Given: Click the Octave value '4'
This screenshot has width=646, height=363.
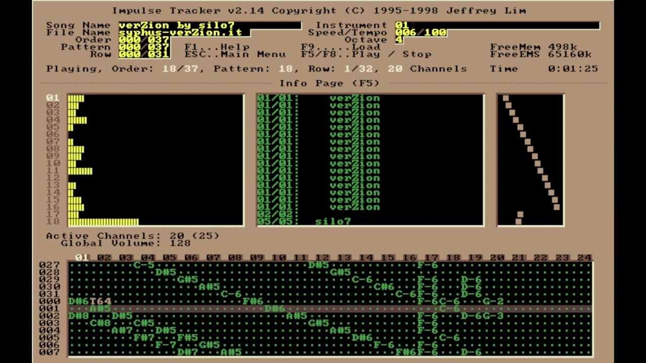Looking at the screenshot, I should tap(399, 40).
